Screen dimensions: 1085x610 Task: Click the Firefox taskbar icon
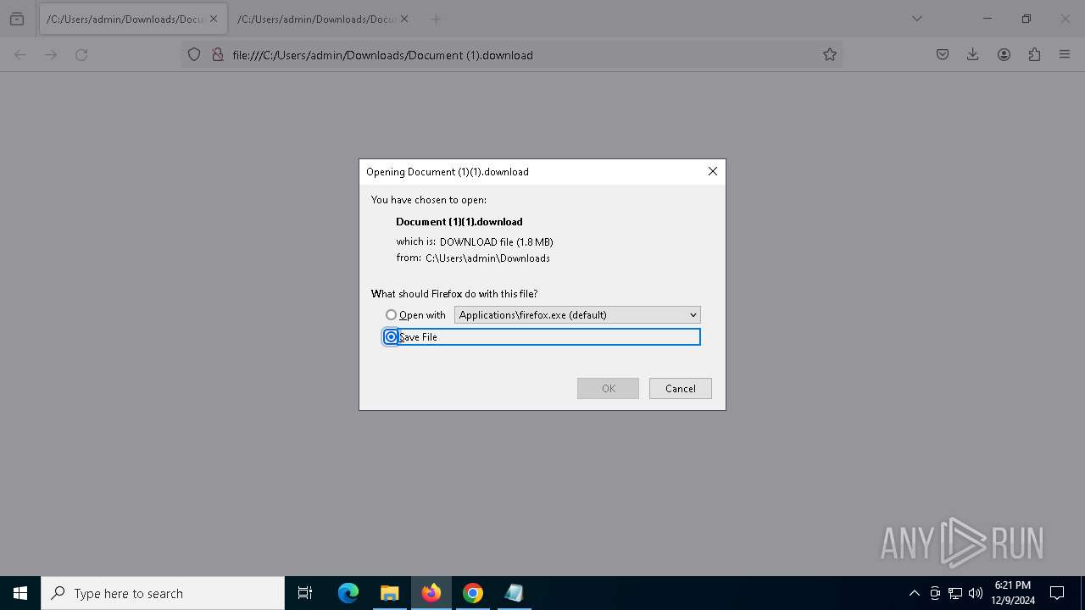tap(431, 593)
